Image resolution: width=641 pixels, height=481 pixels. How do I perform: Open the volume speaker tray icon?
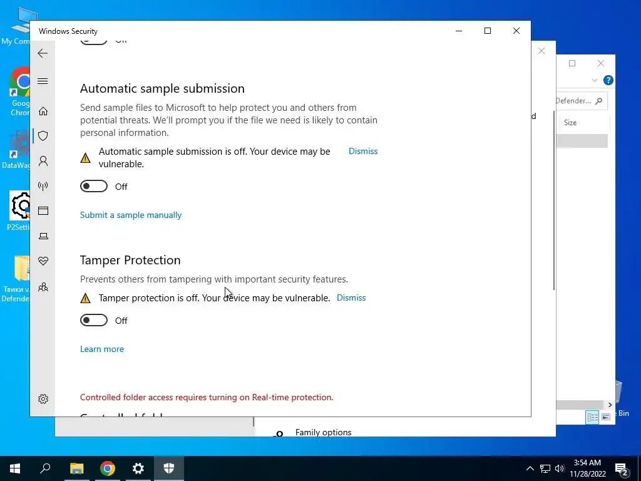560,468
